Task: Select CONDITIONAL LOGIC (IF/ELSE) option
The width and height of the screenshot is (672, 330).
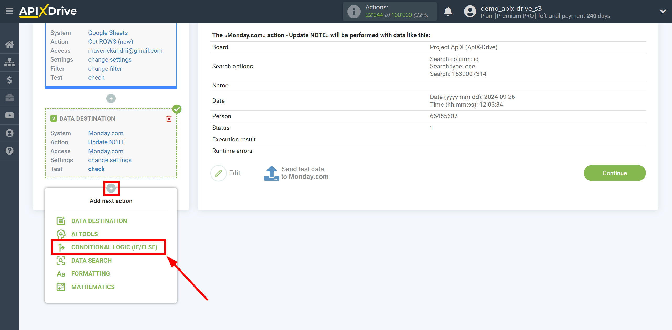Action: 114,247
